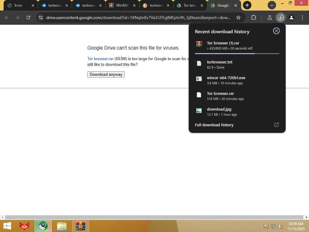The height and width of the screenshot is (232, 309).
Task: Click the horizontal page scrollbar
Action: [x=154, y=217]
